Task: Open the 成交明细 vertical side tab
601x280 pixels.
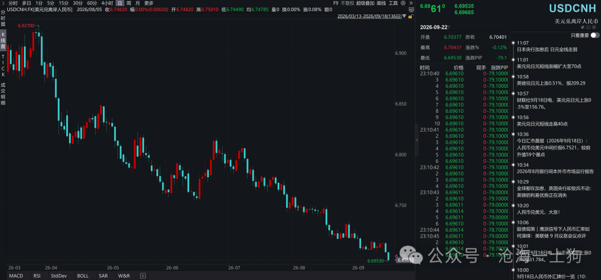Action: coord(3,93)
